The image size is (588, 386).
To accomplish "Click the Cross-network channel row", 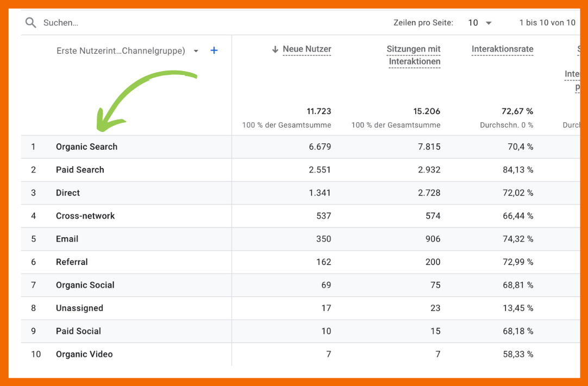I will point(85,216).
